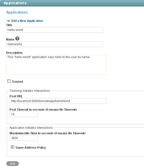Click the help icon next to Name
Image resolution: width=144 pixels, height=168 pixels.
17,38
